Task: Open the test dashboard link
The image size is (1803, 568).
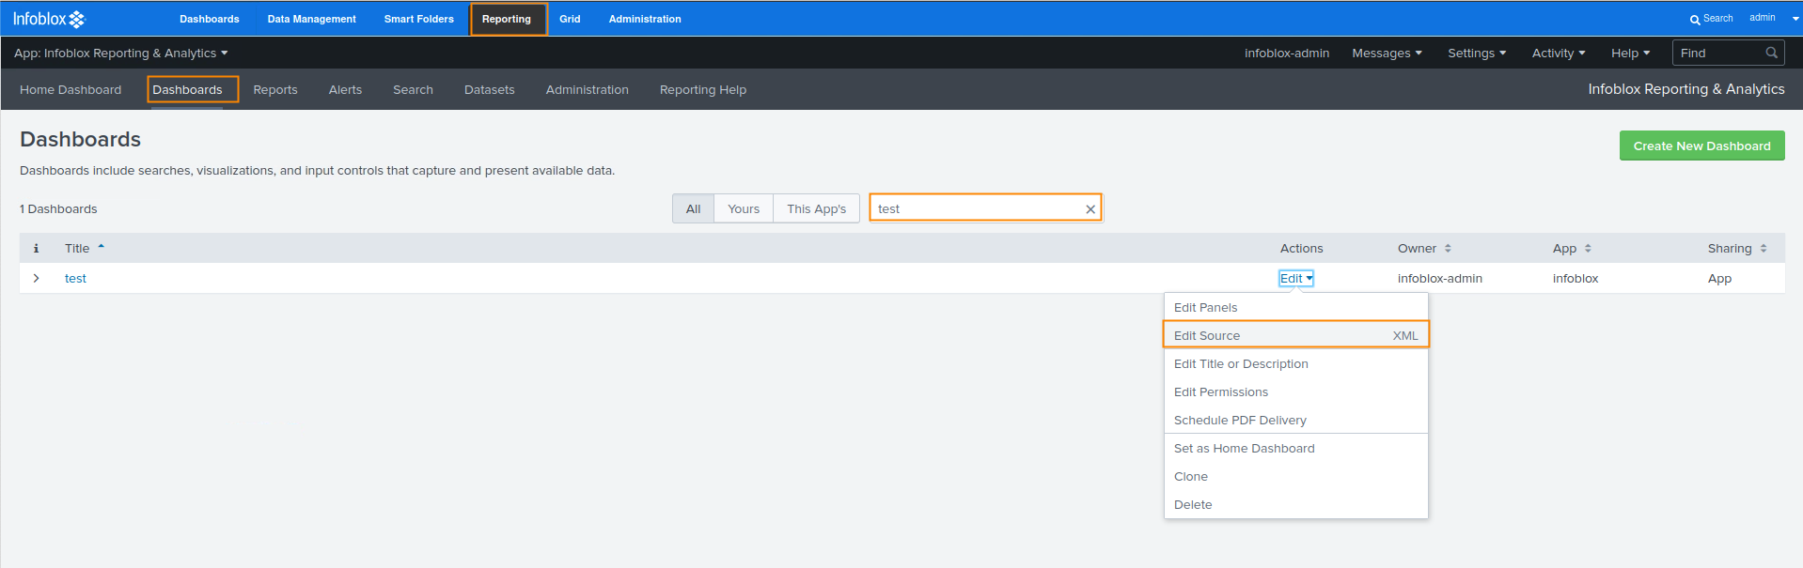Action: pyautogui.click(x=75, y=279)
